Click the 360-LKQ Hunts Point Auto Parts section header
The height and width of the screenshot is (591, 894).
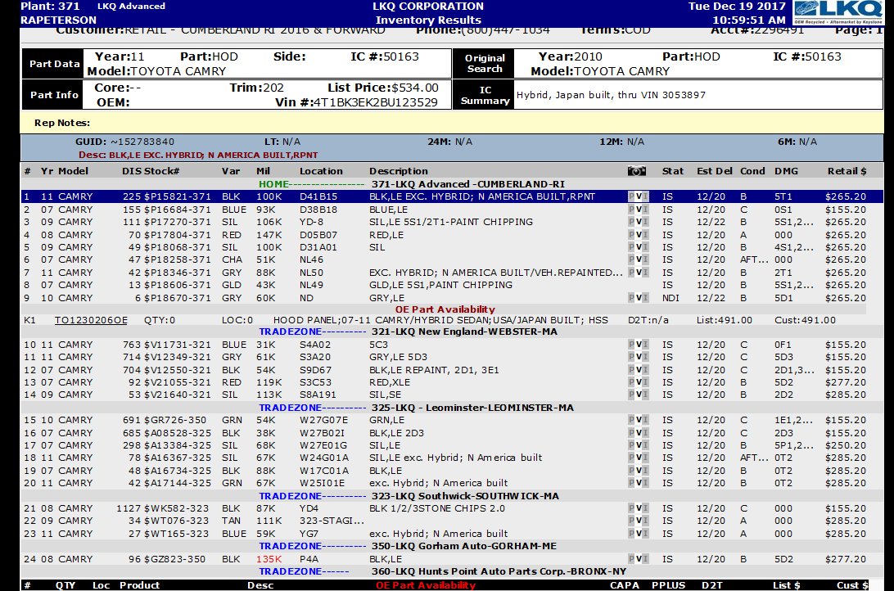pyautogui.click(x=499, y=571)
